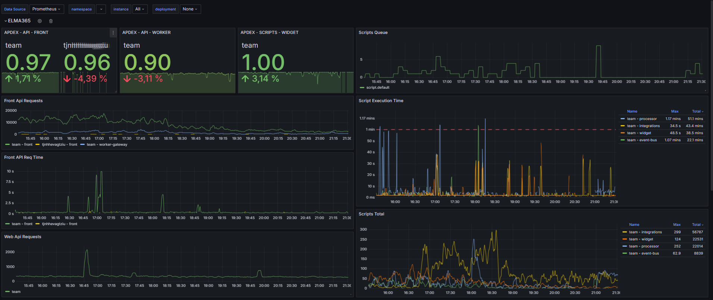Click the 0.90 APDEX worker value
This screenshot has width=713, height=300.
click(147, 62)
